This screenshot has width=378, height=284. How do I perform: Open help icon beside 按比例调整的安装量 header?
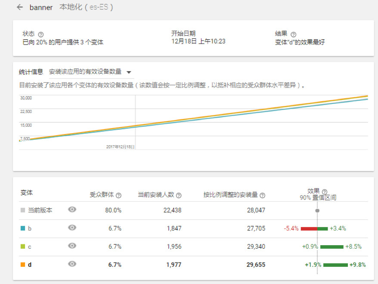(263, 196)
